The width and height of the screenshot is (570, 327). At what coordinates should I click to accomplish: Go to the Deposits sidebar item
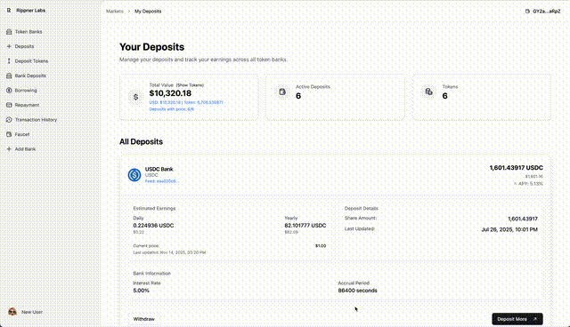24,46
